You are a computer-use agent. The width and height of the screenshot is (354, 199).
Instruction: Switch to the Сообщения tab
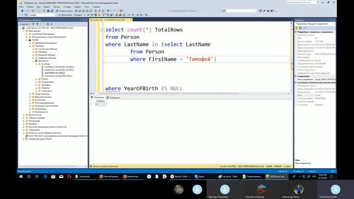113,97
